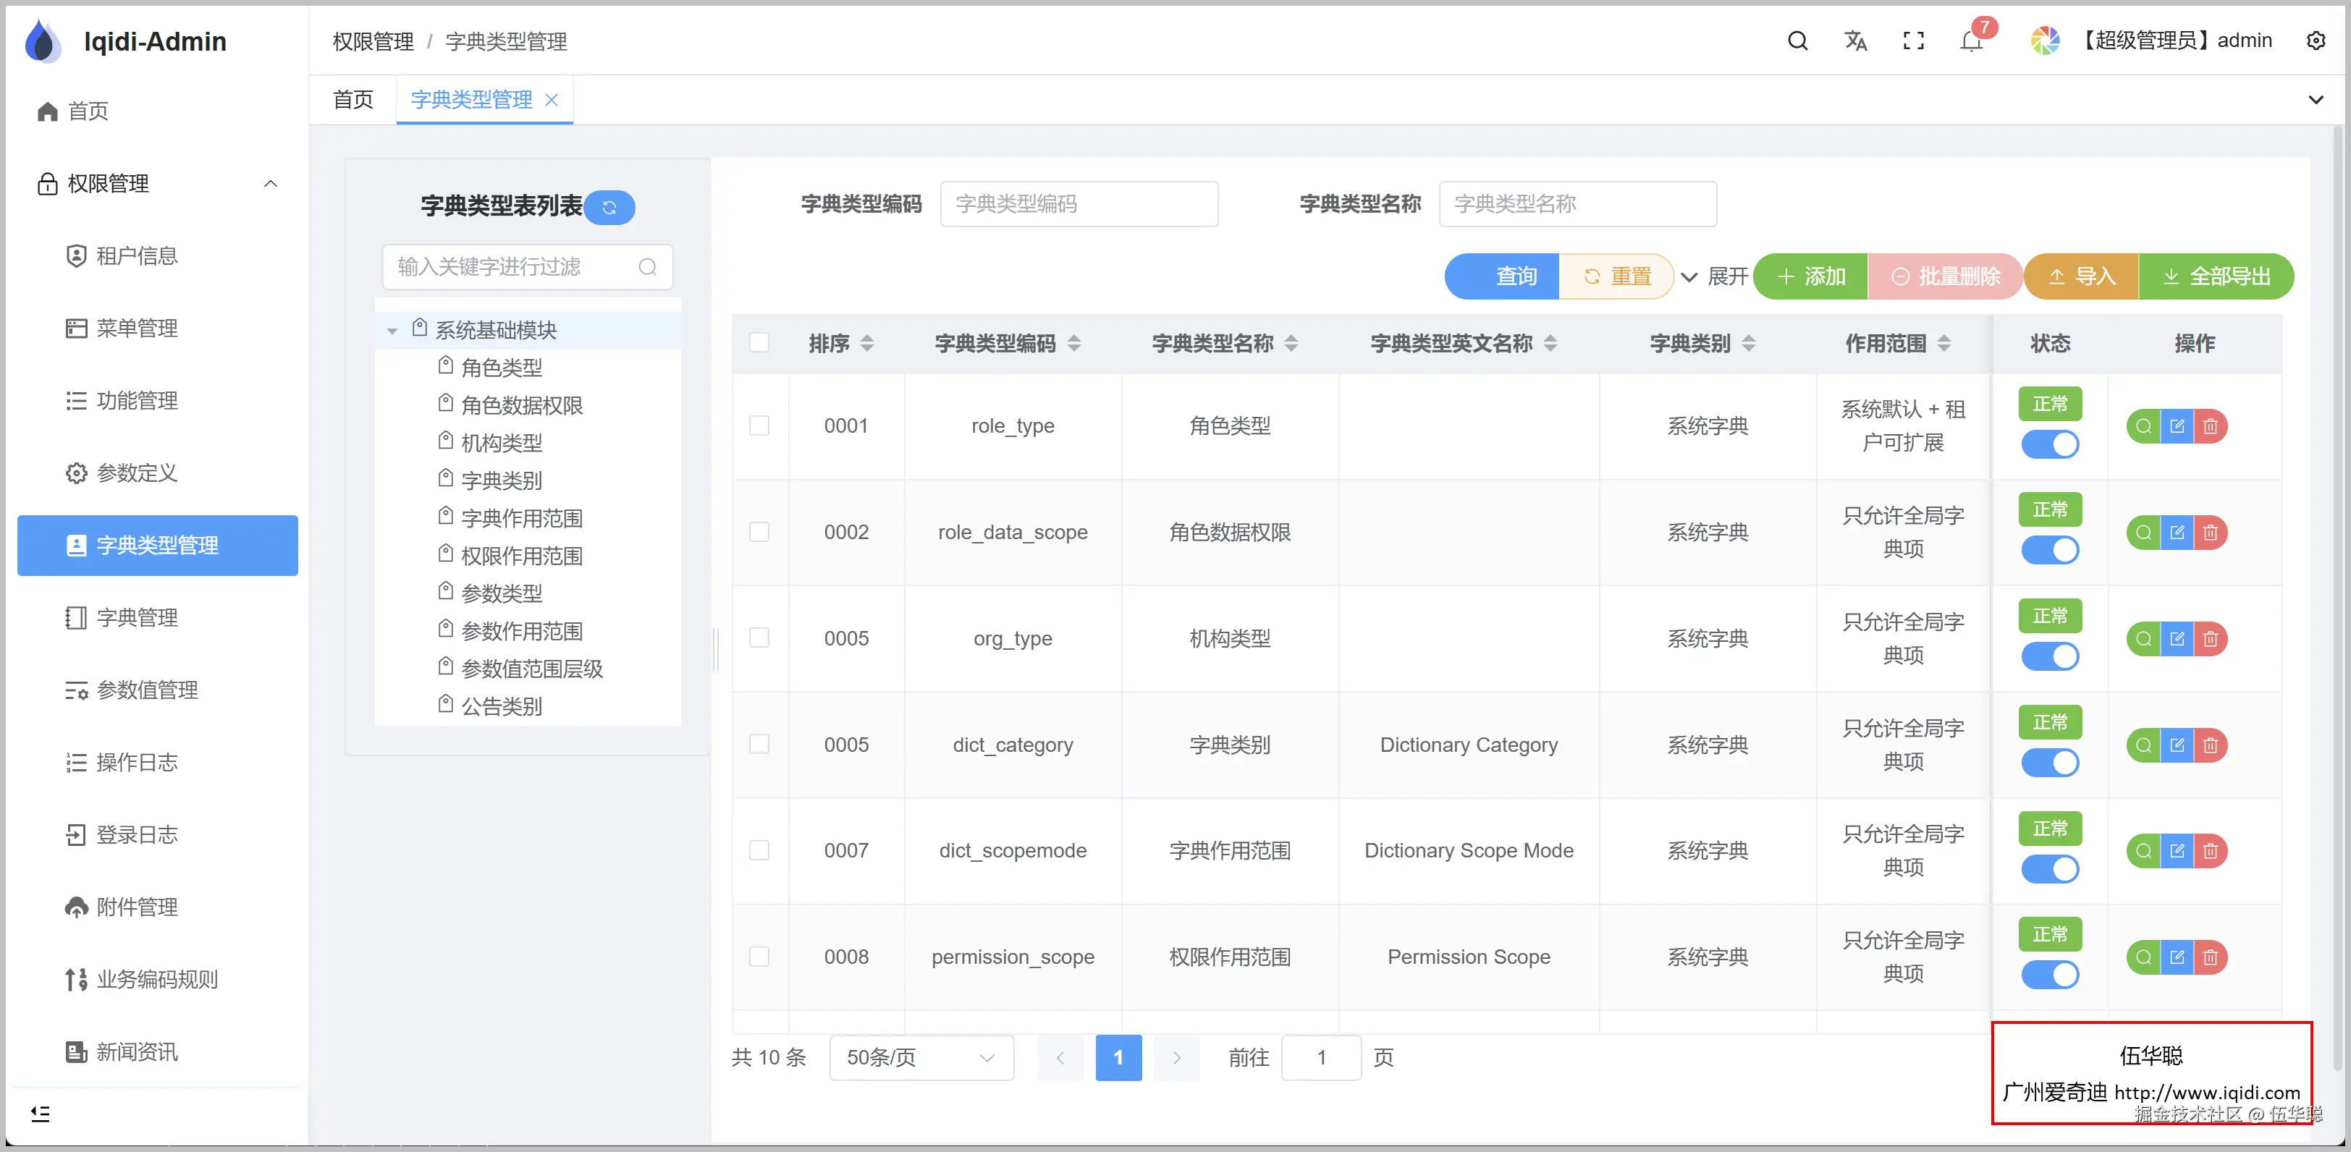2351x1152 pixels.
Task: Open 菜单管理 menu item
Action: click(x=137, y=329)
